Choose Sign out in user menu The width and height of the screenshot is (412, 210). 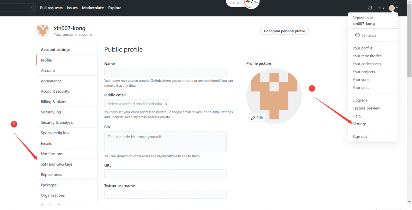[x=373, y=137]
